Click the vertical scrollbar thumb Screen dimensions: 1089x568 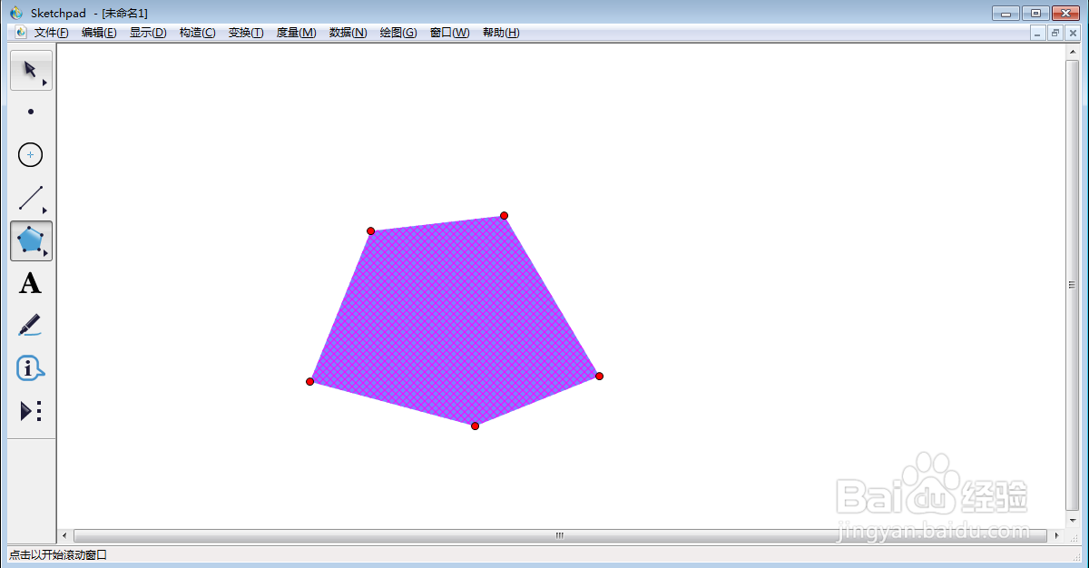[x=1072, y=285]
